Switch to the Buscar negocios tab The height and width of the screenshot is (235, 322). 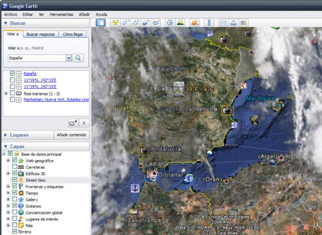41,34
